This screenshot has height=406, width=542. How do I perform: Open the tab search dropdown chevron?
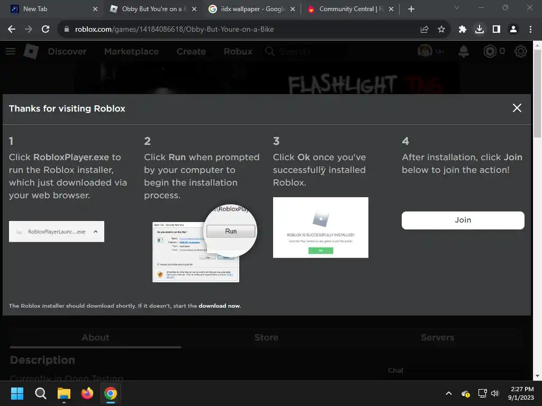coord(456,7)
